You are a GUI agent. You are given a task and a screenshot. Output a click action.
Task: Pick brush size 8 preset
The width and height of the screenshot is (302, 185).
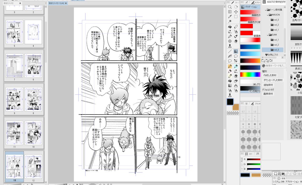coord(243,125)
